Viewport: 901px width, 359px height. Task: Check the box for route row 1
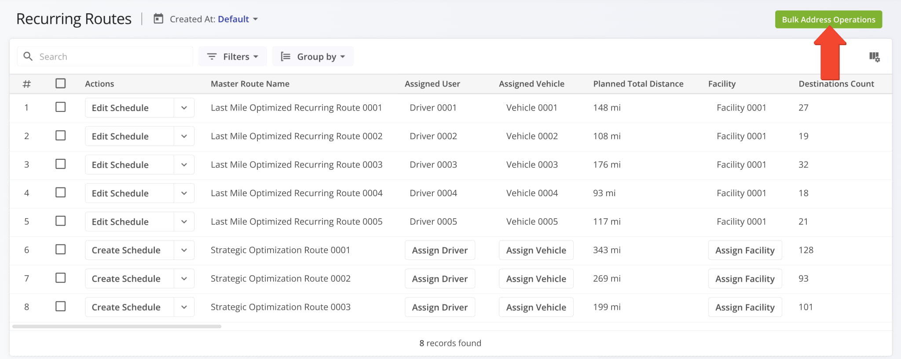point(61,107)
